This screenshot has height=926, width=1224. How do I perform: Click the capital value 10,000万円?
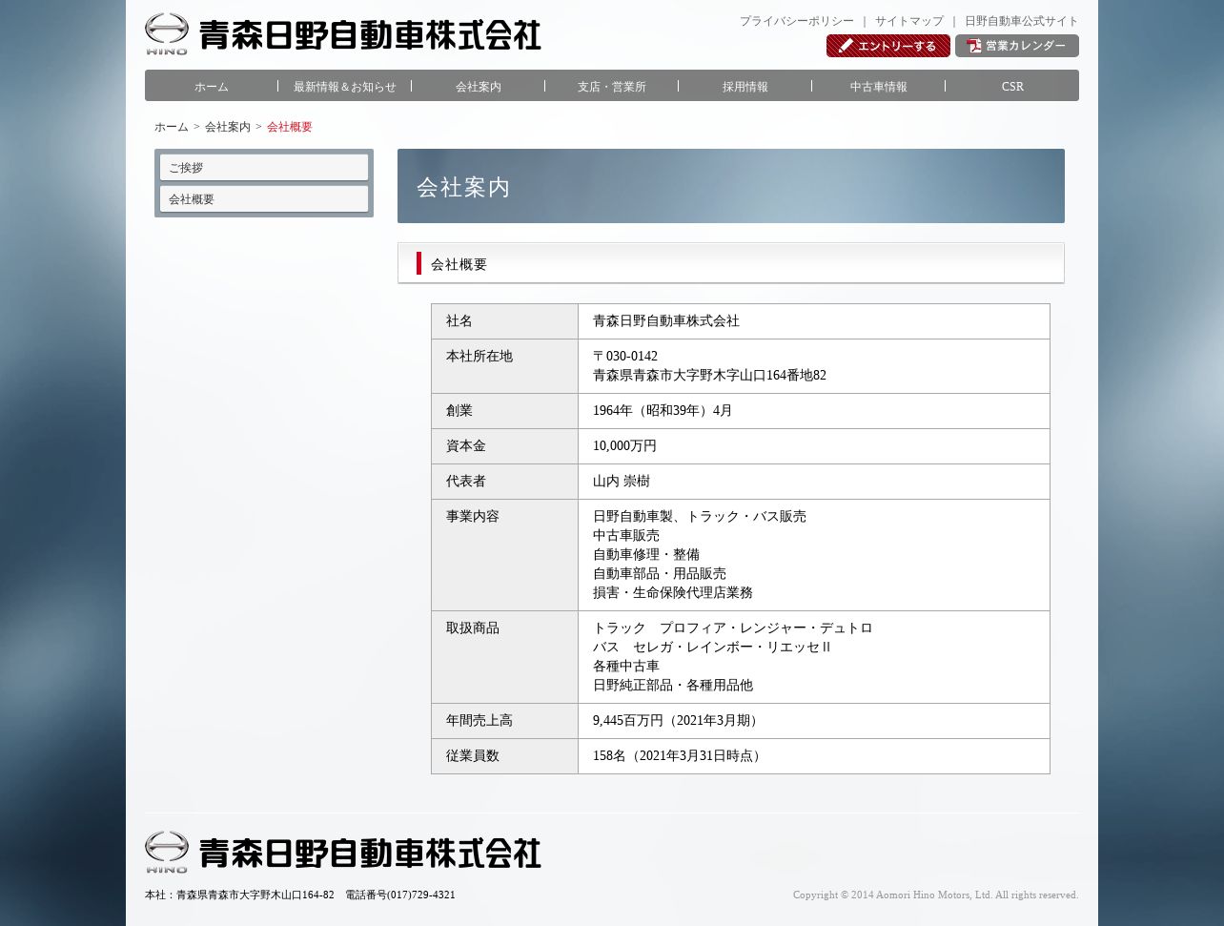(x=624, y=446)
